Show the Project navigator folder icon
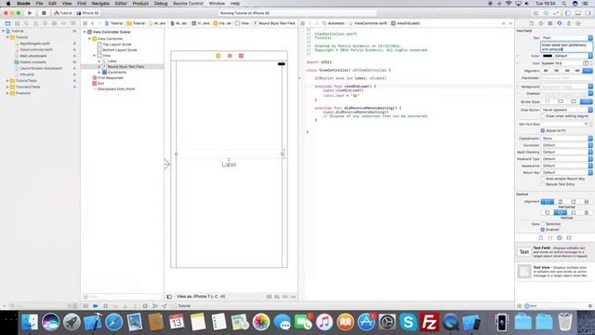Viewport: 595px width, 335px height. tap(7, 23)
